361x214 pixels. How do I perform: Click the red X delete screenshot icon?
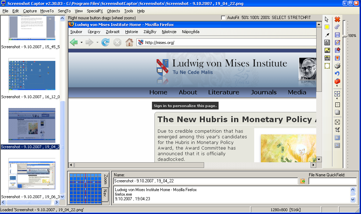pyautogui.click(x=337, y=19)
